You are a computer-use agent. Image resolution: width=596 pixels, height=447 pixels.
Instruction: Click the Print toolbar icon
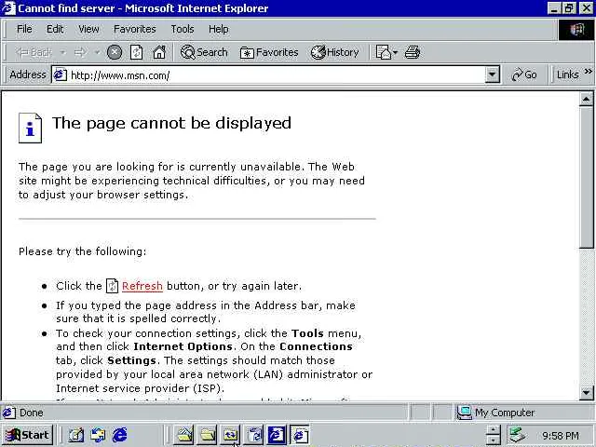(x=413, y=52)
